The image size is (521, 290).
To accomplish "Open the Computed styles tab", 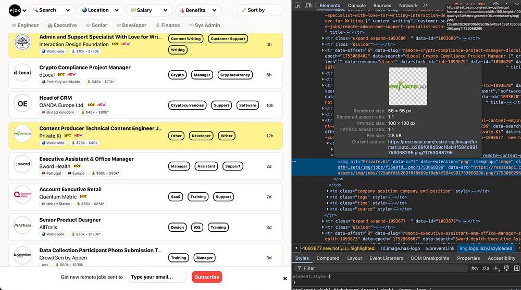I will tap(328, 258).
